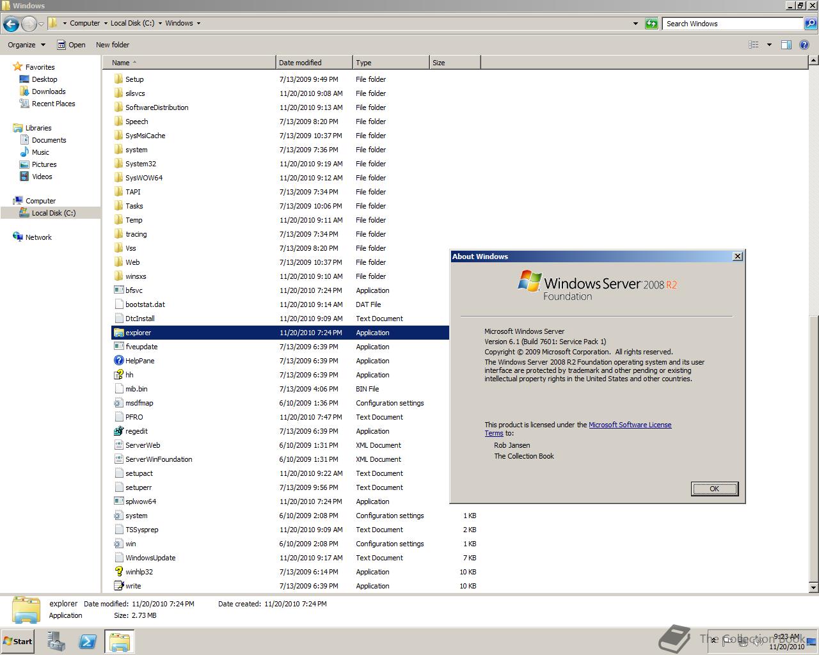This screenshot has width=819, height=655.
Task: Sort by the Size column header
Action: point(455,63)
